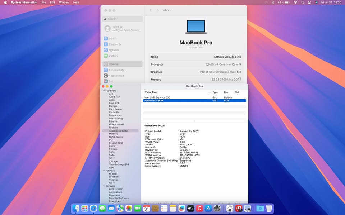The width and height of the screenshot is (345, 215).
Task: Open the Window menu
Action: [x=64, y=3]
